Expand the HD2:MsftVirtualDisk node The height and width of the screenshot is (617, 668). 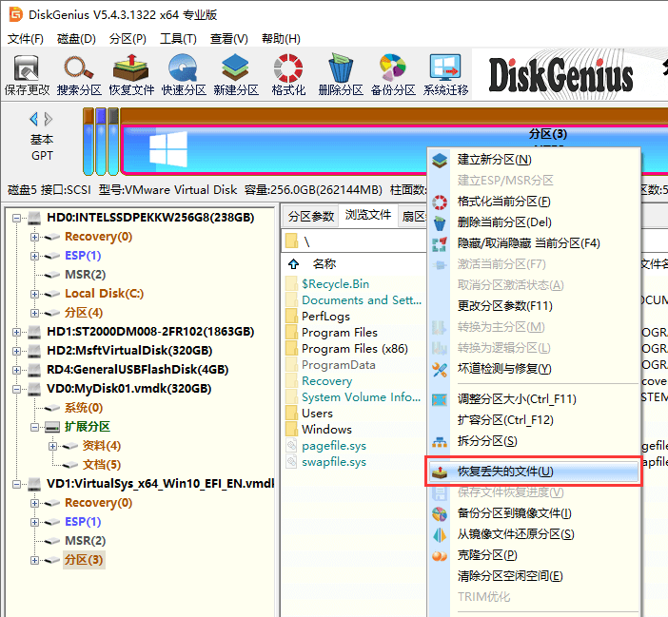16,351
